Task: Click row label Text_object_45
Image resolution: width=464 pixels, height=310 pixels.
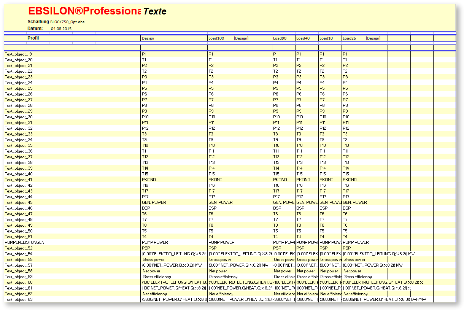Action: point(19,202)
